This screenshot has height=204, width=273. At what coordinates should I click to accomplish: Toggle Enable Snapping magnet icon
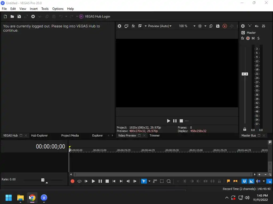(x=244, y=181)
